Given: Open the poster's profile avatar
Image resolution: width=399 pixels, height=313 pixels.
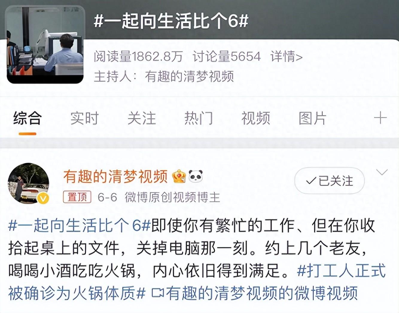Looking at the screenshot, I should click(x=28, y=183).
